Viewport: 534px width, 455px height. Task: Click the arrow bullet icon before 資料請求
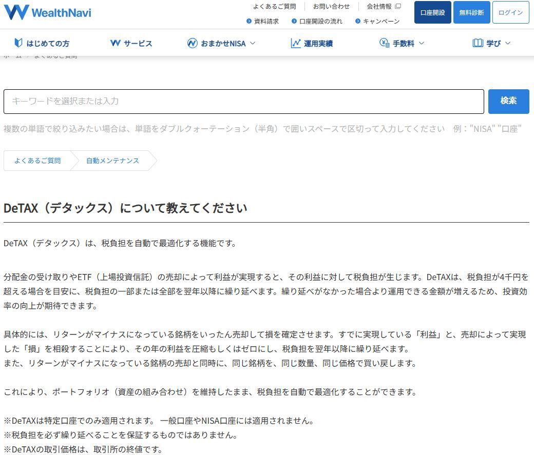point(249,21)
